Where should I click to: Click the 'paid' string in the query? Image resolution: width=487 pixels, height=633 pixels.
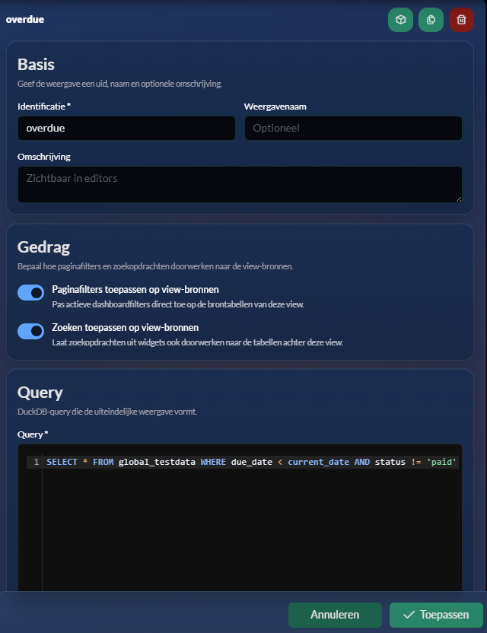(441, 462)
